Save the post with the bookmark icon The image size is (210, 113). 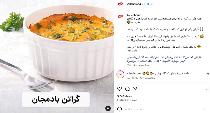click(x=206, y=89)
